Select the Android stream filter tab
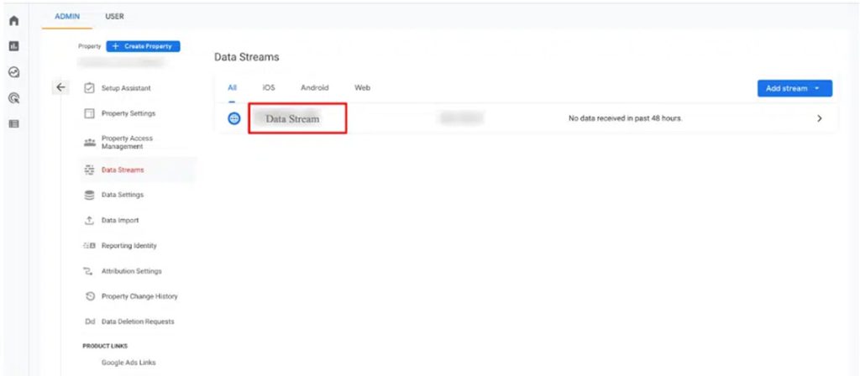This screenshot has height=376, width=860. click(314, 88)
